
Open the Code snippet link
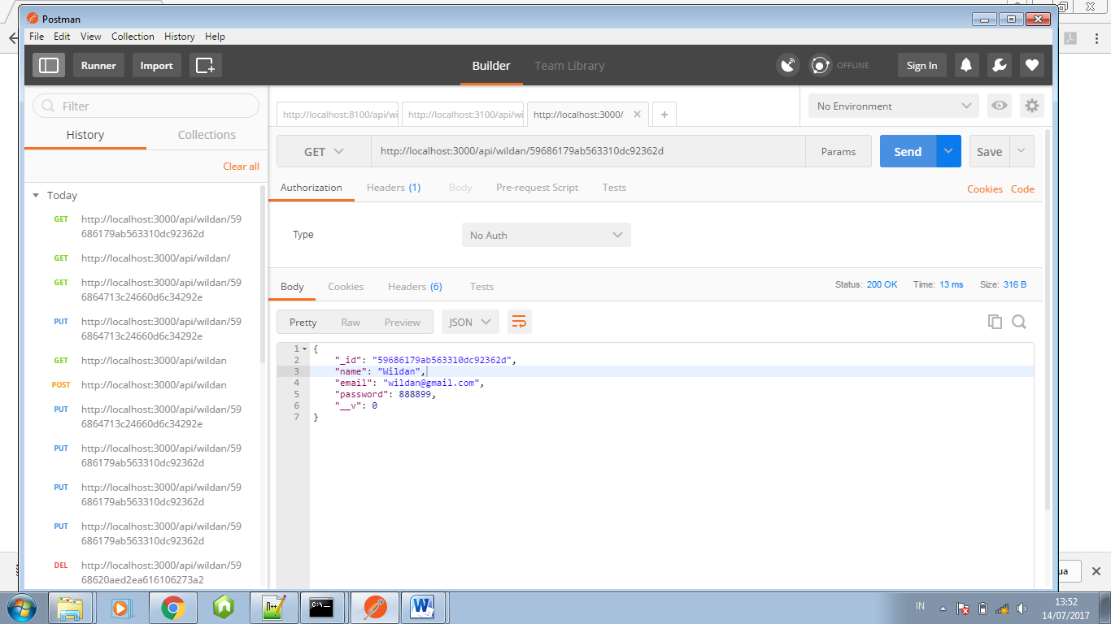(x=1022, y=189)
